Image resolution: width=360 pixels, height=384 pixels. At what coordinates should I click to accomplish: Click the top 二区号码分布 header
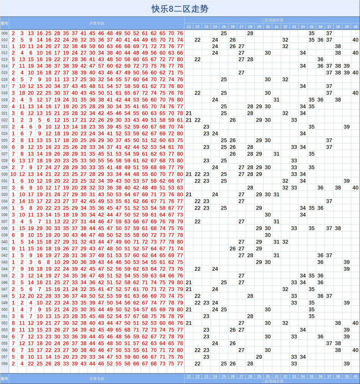click(x=272, y=20)
